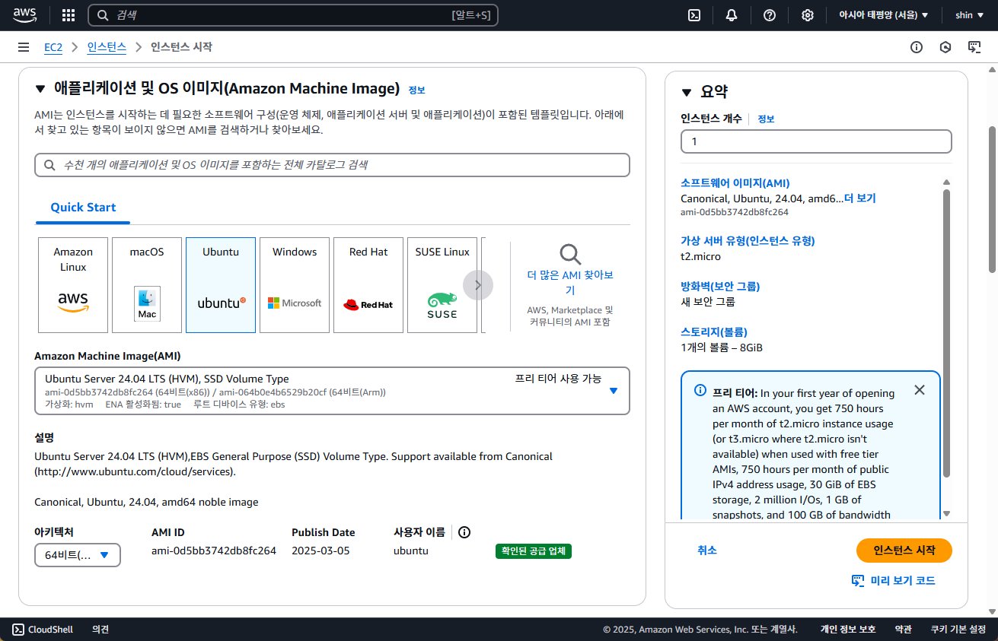998x641 pixels.
Task: Open 소프트웨어 이미지(AMI) summary link
Action: tap(735, 183)
